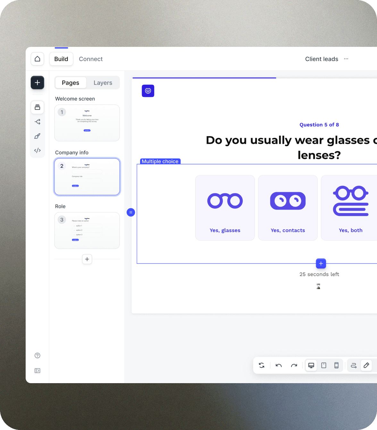Click the Role page label

(x=60, y=206)
